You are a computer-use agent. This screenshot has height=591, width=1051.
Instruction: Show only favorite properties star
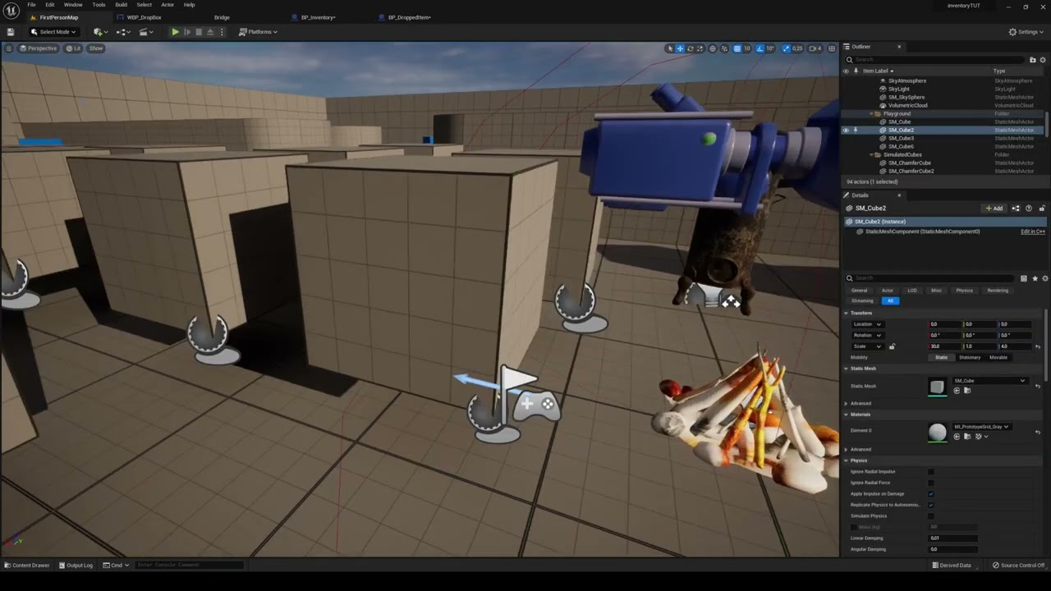click(1035, 278)
